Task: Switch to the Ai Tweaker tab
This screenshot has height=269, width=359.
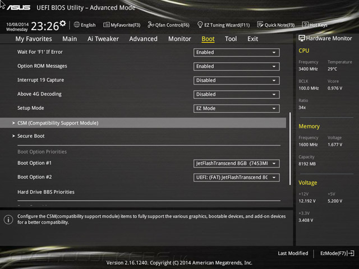Action: tap(103, 39)
